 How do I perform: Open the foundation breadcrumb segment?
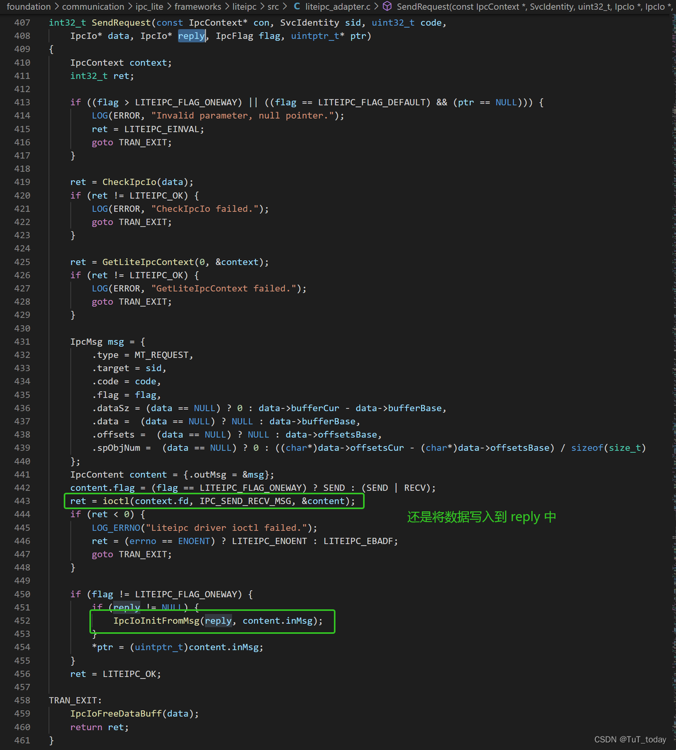[x=29, y=6]
